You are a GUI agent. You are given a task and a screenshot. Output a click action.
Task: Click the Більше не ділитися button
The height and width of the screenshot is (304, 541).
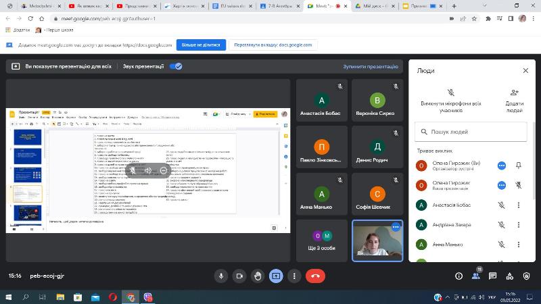pyautogui.click(x=201, y=45)
